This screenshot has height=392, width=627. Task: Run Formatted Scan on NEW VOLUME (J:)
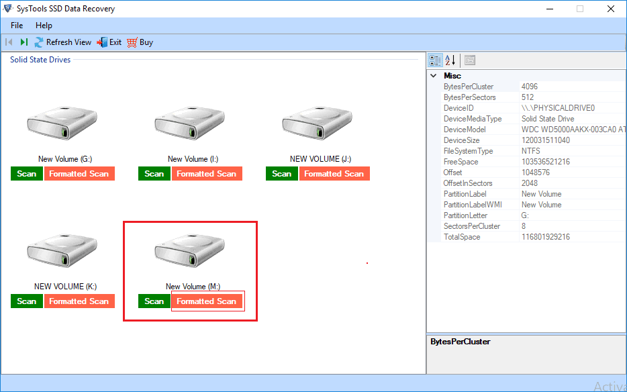[x=334, y=174]
